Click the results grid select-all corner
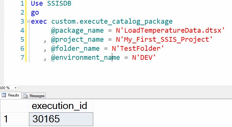Image resolution: width=232 pixels, height=127 pixels. pos(14,106)
